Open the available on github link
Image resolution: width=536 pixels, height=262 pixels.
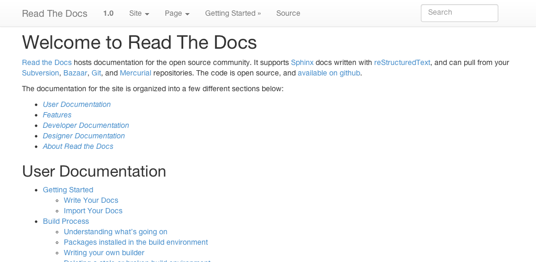(x=329, y=73)
